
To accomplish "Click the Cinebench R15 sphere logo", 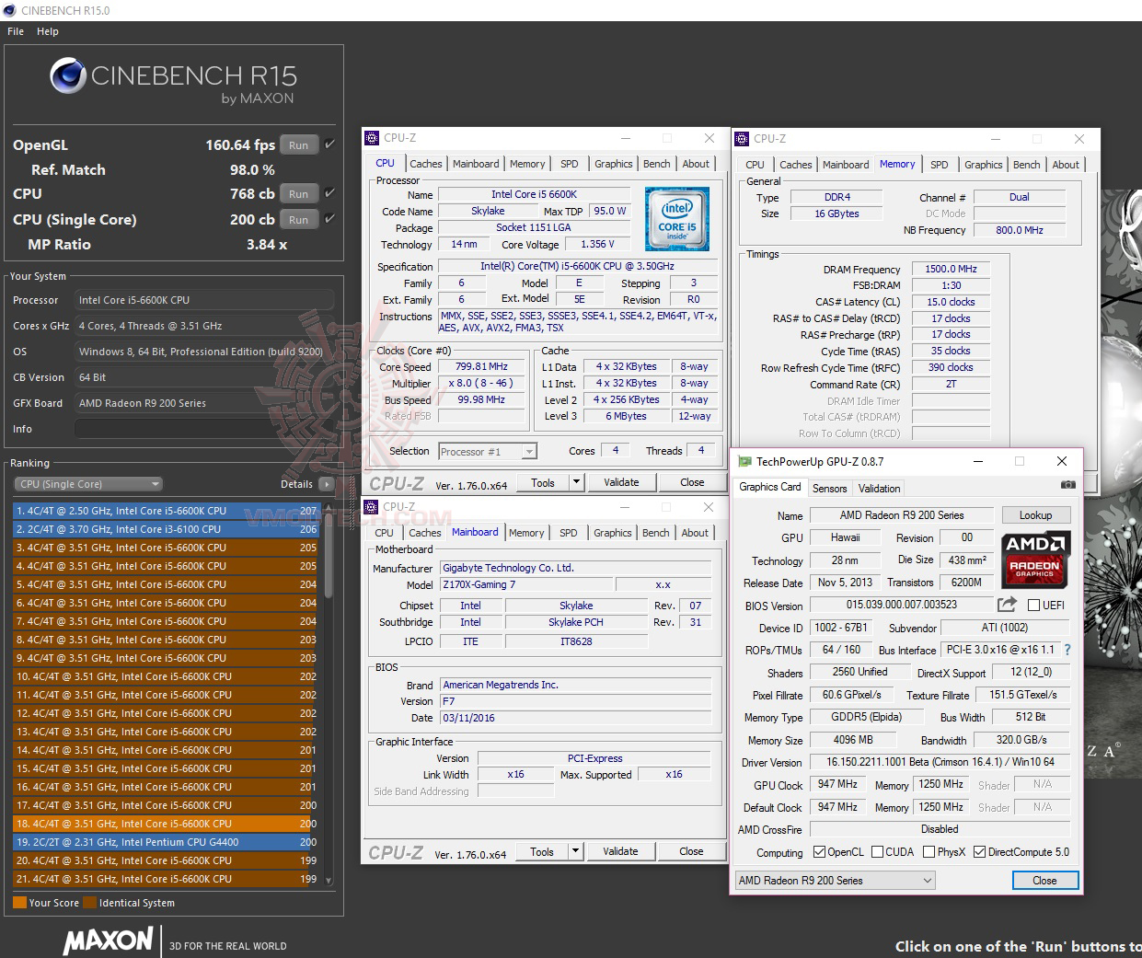I will click(68, 76).
